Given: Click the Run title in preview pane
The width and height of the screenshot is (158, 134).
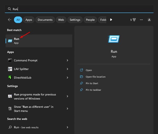Looking at the screenshot, I should pos(114,52).
